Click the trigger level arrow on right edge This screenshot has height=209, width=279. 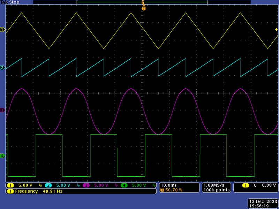coord(277,30)
